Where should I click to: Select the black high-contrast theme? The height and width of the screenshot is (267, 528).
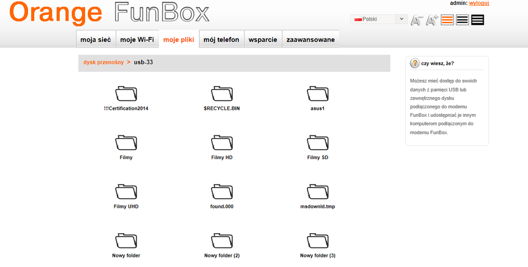(478, 20)
